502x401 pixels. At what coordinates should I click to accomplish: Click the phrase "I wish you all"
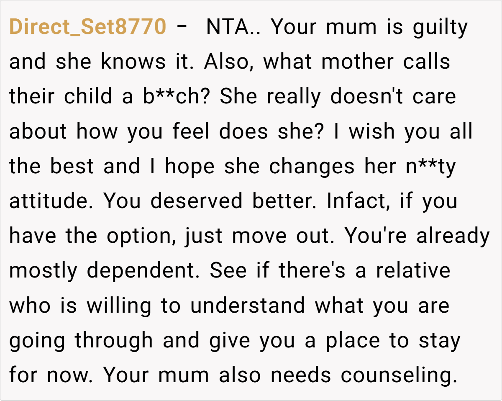pyautogui.click(x=402, y=132)
